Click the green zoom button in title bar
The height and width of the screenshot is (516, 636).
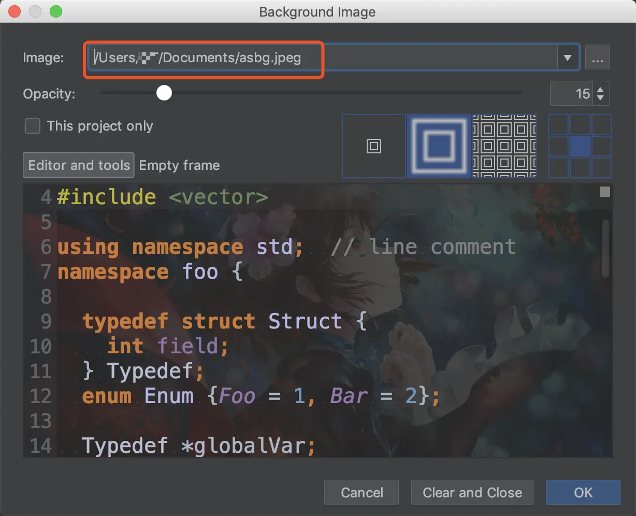pyautogui.click(x=55, y=11)
